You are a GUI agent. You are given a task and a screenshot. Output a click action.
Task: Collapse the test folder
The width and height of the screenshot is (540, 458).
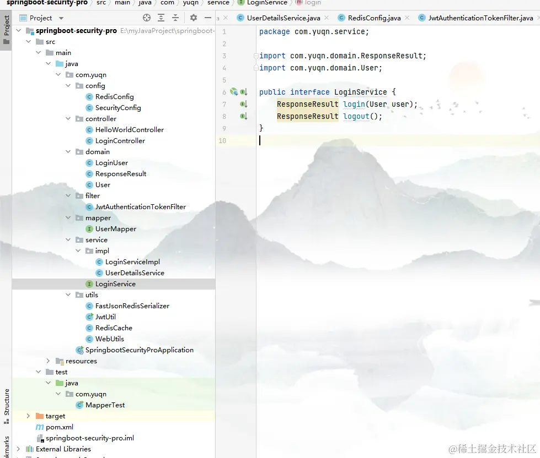tap(39, 372)
